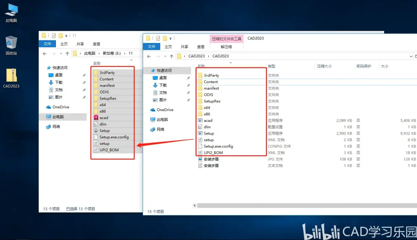
Task: Open 文件 menu in CAD2023 window
Action: (151, 47)
